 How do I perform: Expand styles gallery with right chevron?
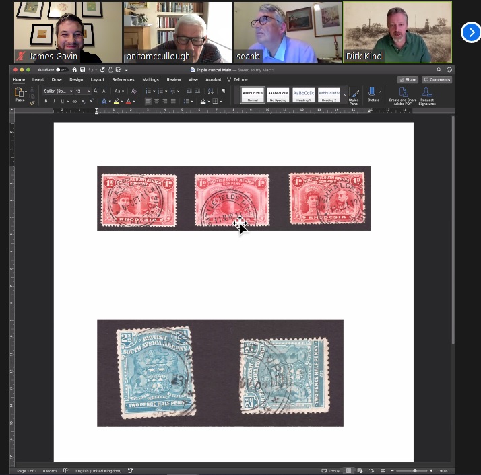click(344, 95)
